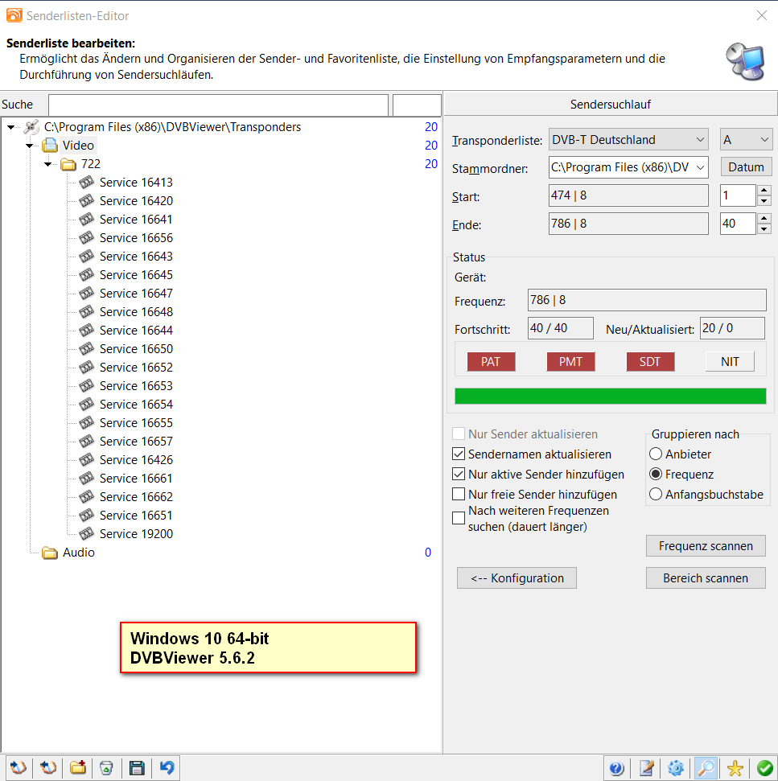Image resolution: width=778 pixels, height=781 pixels.
Task: Click the magnifier channel scan icon
Action: click(706, 768)
